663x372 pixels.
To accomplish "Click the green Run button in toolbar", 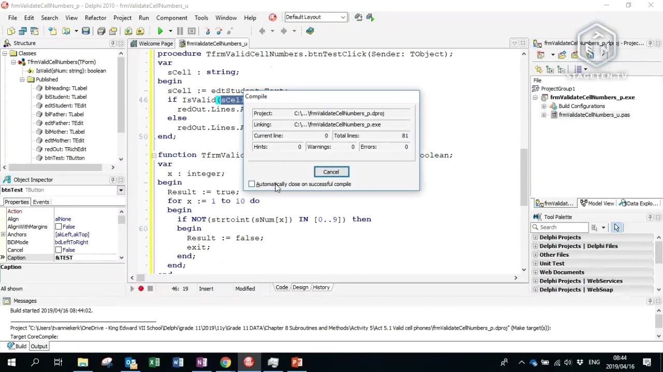I will tap(160, 31).
